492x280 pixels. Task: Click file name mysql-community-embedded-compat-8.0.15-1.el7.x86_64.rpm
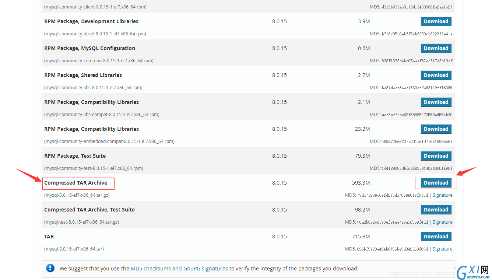click(x=109, y=141)
